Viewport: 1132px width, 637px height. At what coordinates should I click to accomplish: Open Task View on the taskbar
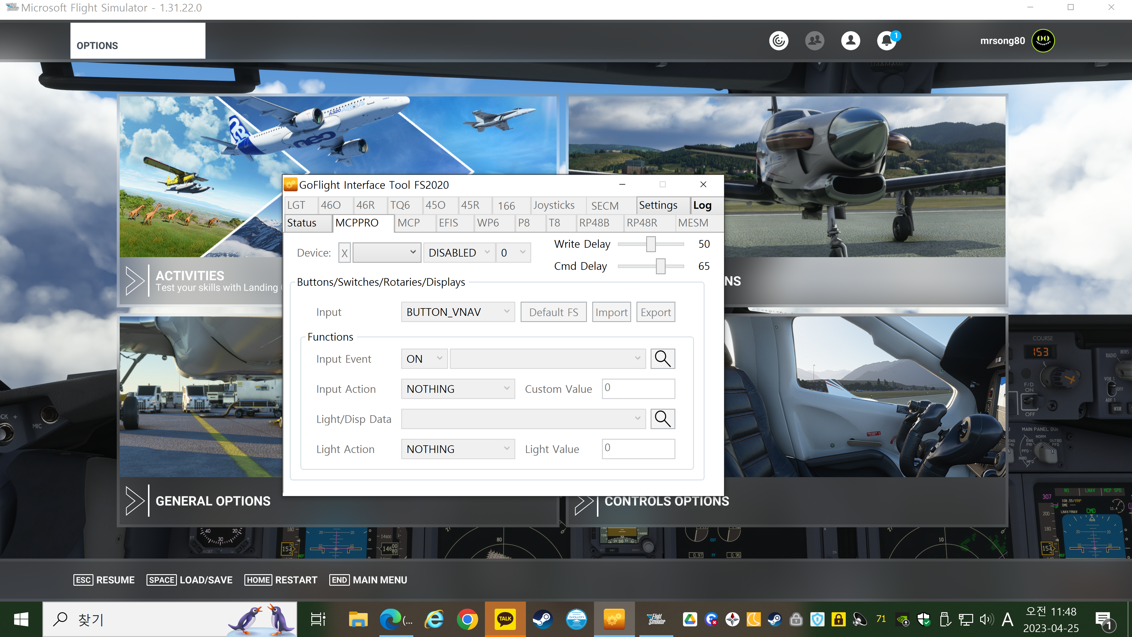pyautogui.click(x=318, y=619)
